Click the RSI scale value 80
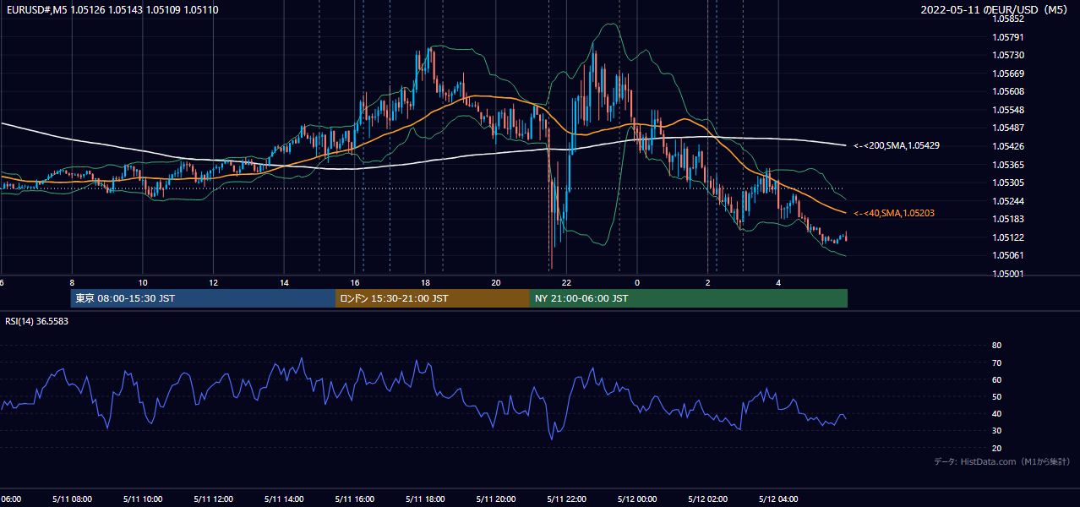This screenshot has width=1080, height=507. pos(996,346)
